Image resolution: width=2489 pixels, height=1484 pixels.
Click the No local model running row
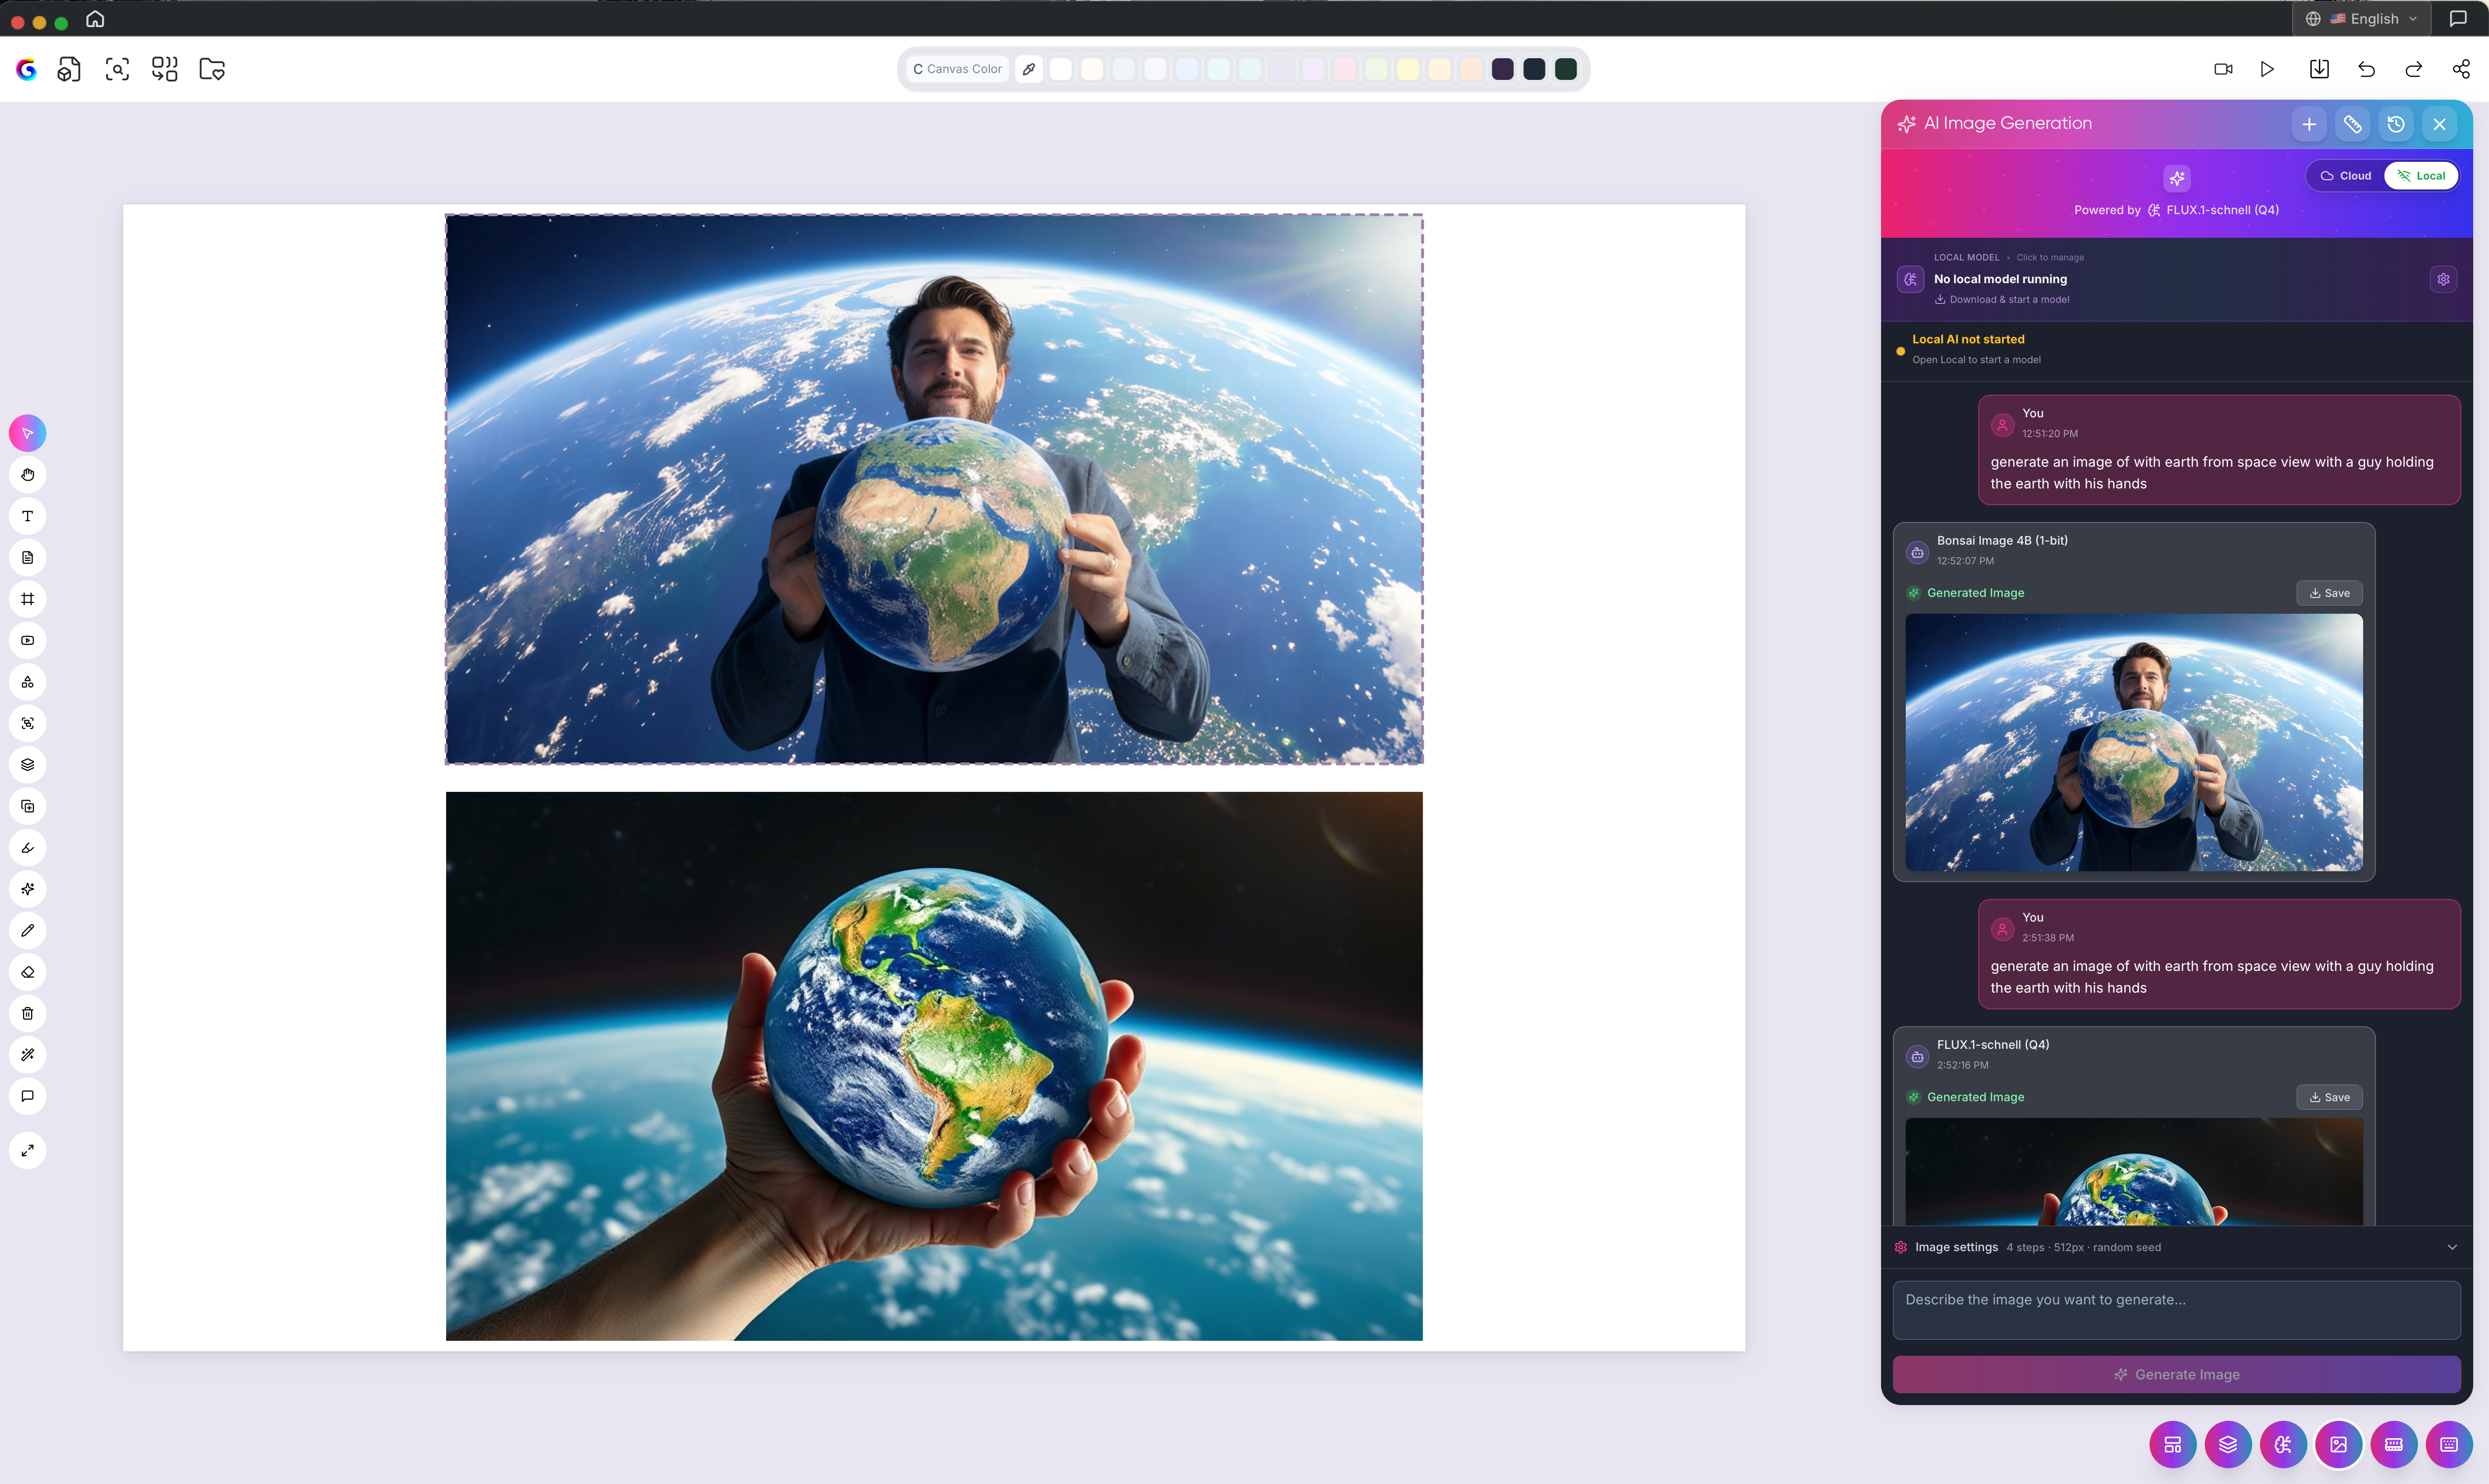(2177, 280)
